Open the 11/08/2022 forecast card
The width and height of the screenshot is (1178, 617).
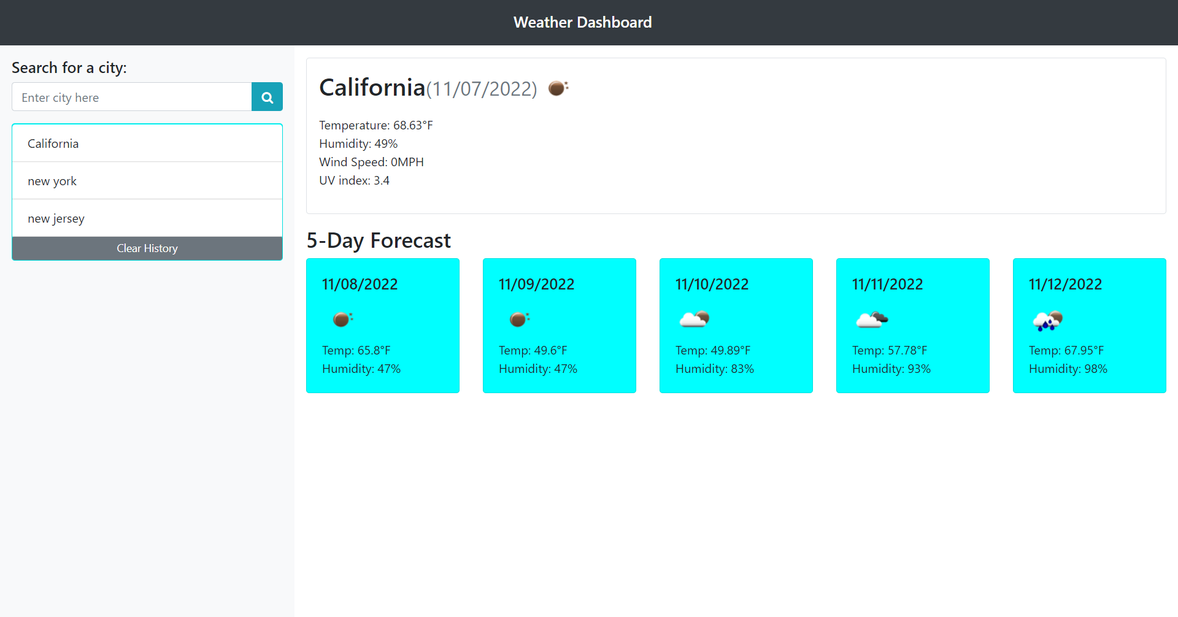(382, 326)
